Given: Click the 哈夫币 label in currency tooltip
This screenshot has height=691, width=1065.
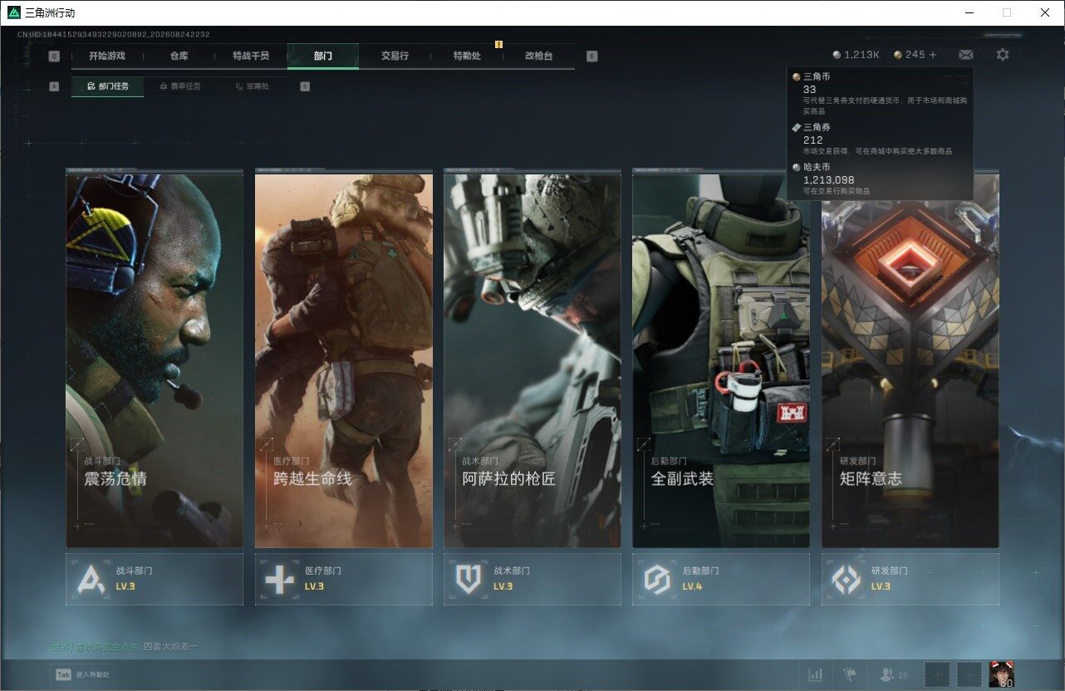Looking at the screenshot, I should pyautogui.click(x=817, y=167).
